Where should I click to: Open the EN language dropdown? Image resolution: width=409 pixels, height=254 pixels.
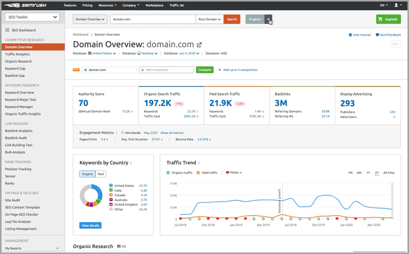(384, 5)
